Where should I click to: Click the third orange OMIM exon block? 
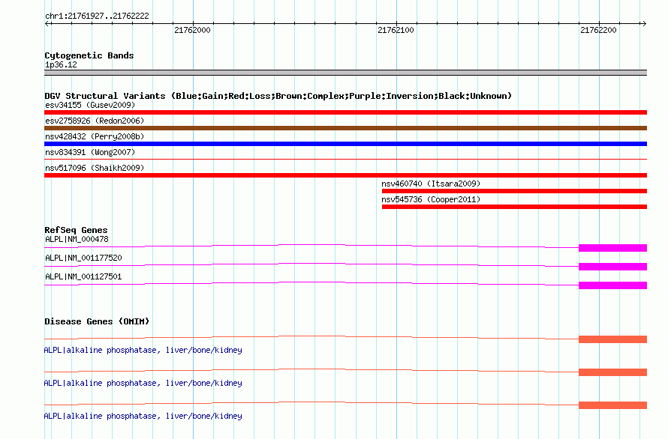tap(612, 405)
